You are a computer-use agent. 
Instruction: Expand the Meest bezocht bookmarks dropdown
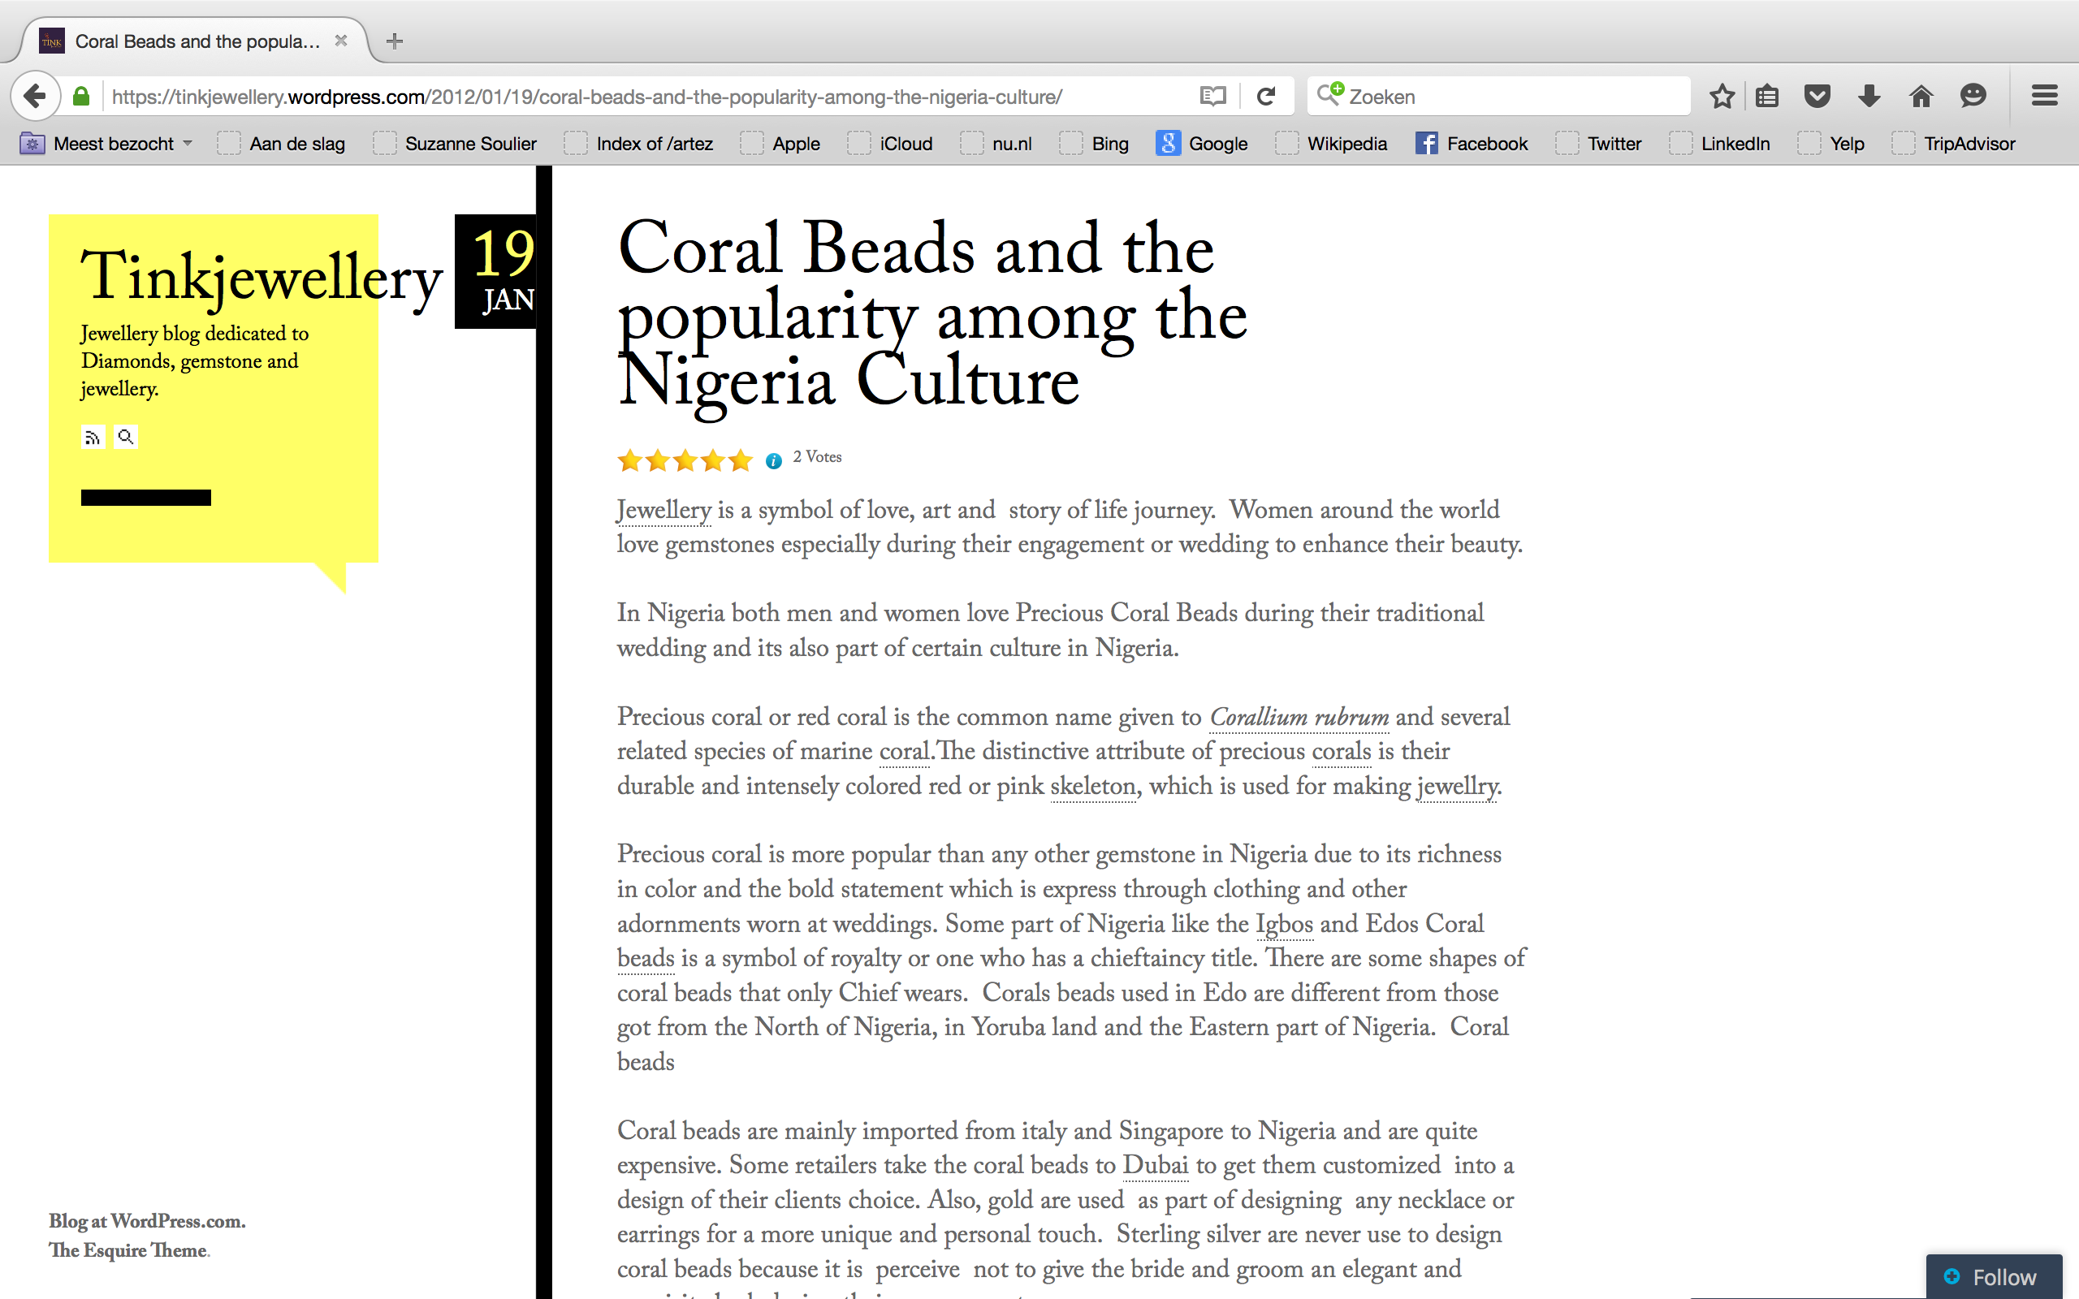108,144
